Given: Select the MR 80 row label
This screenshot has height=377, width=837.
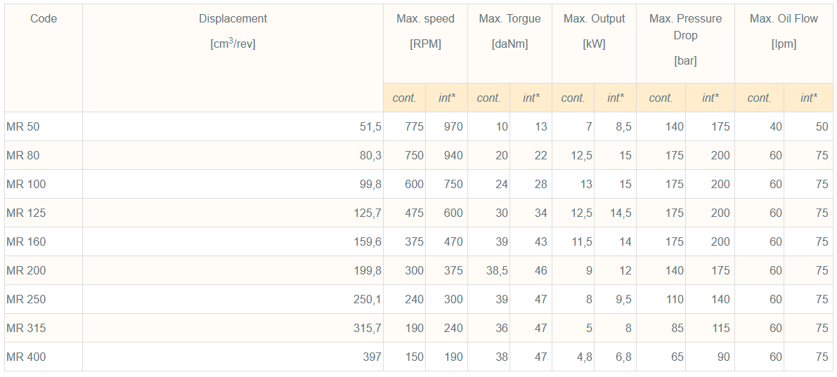Looking at the screenshot, I should click(23, 156).
